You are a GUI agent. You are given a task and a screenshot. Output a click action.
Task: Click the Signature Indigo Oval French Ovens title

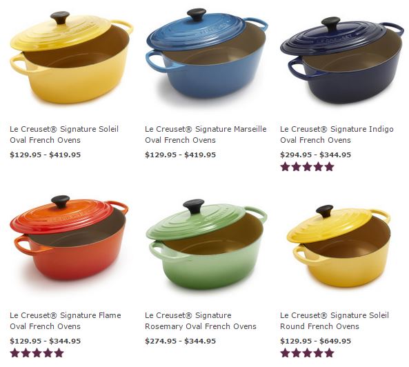pos(337,135)
